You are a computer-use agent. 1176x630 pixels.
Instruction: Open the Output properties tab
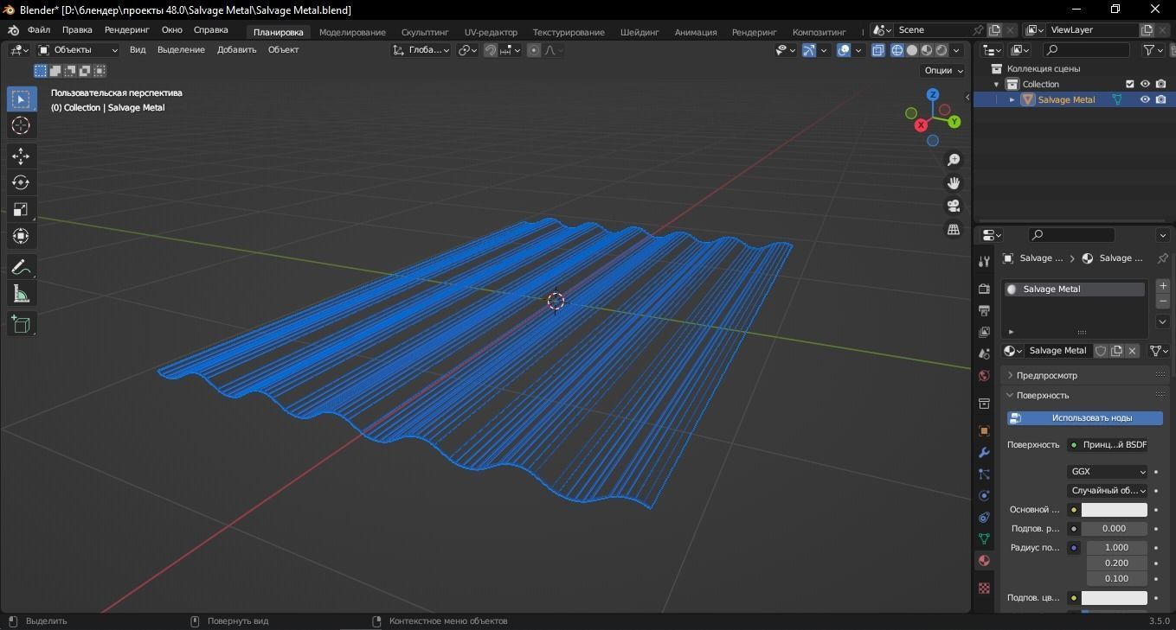point(984,310)
